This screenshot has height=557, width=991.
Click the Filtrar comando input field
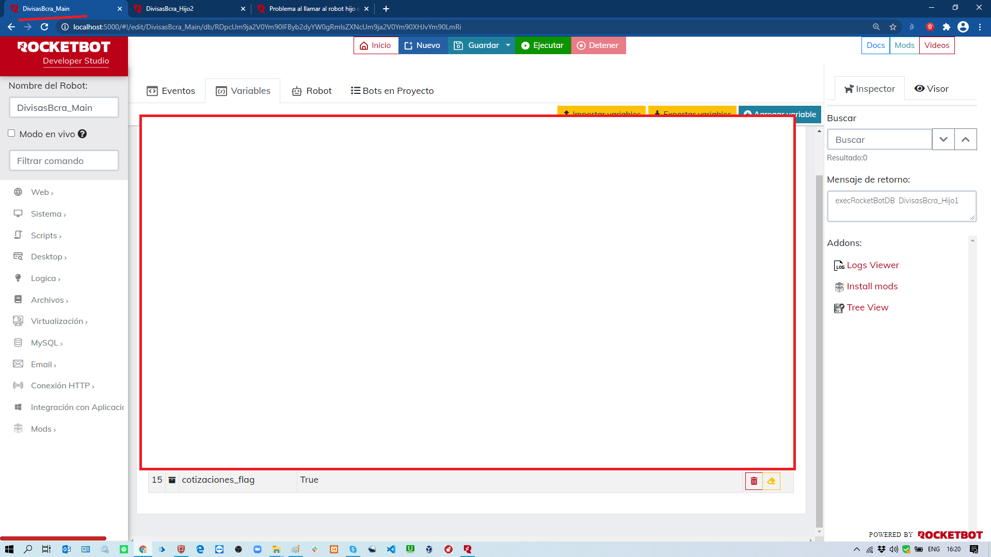pos(64,161)
